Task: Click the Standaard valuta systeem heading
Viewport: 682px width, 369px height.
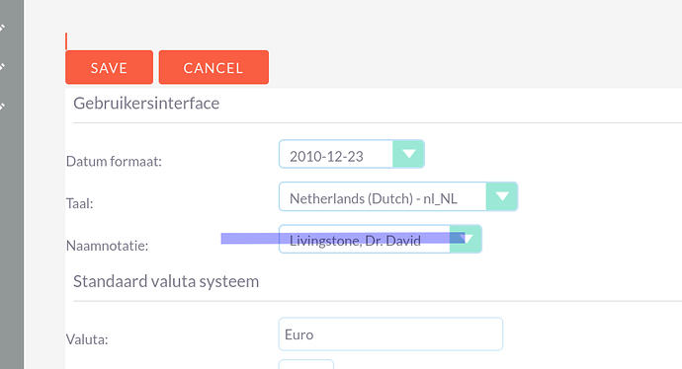Action: pos(166,281)
